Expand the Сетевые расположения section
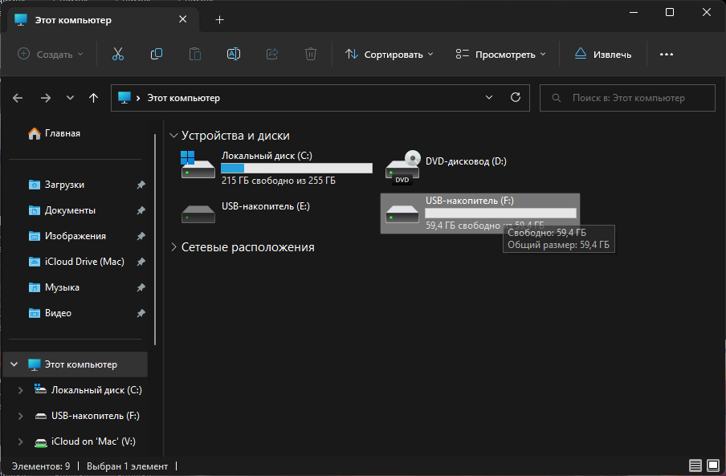Viewport: 726px width, 476px height. tap(173, 247)
